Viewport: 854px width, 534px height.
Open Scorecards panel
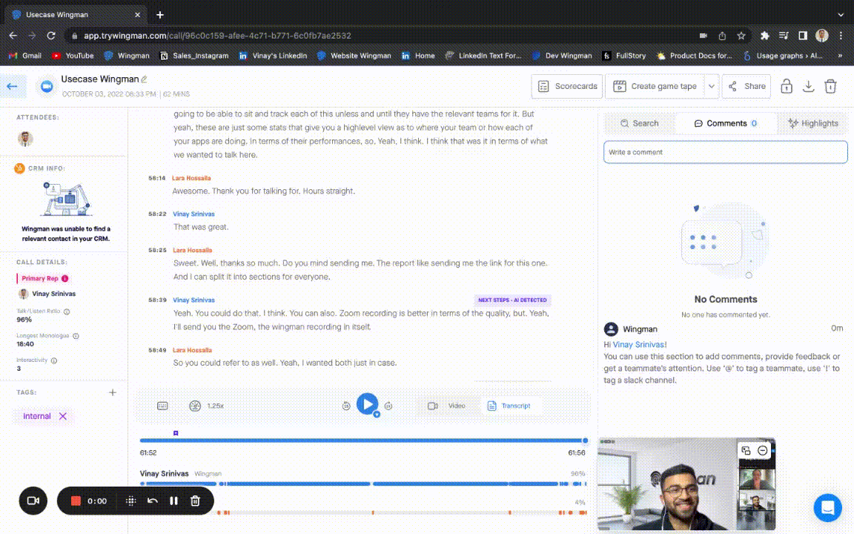point(567,86)
